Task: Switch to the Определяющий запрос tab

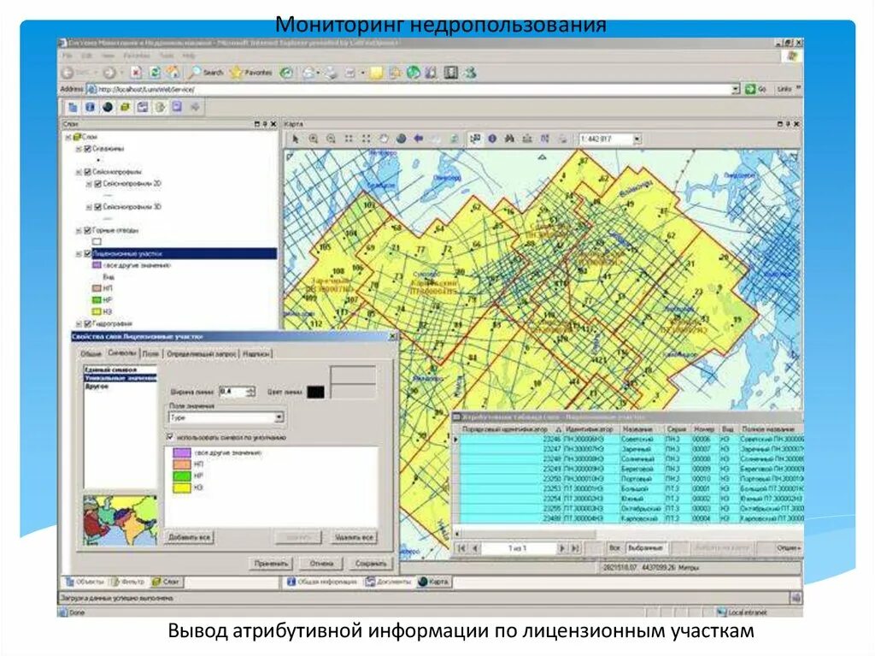Action: 202,354
